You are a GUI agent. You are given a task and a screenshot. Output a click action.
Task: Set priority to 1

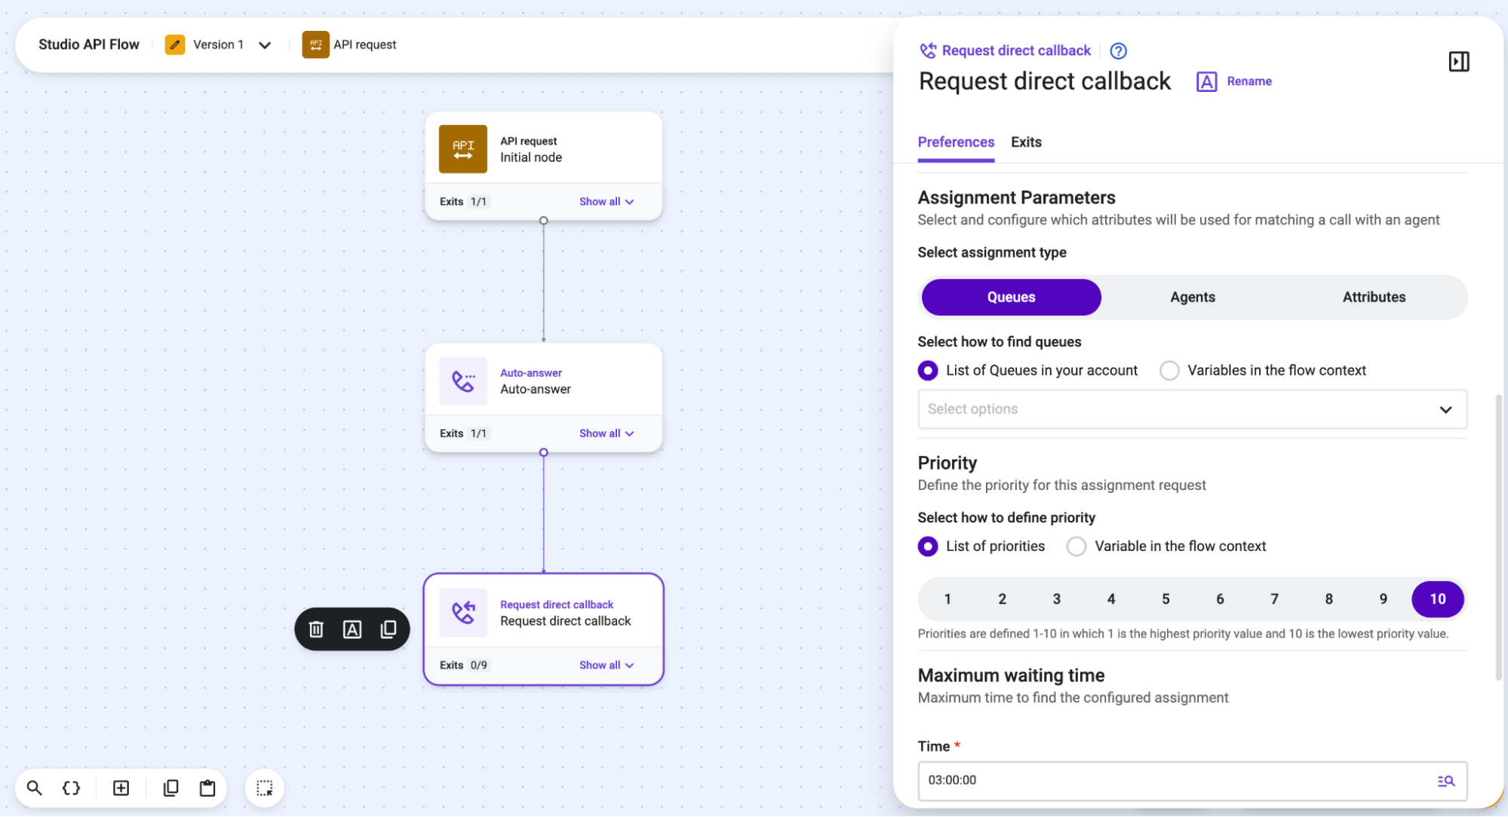point(947,599)
